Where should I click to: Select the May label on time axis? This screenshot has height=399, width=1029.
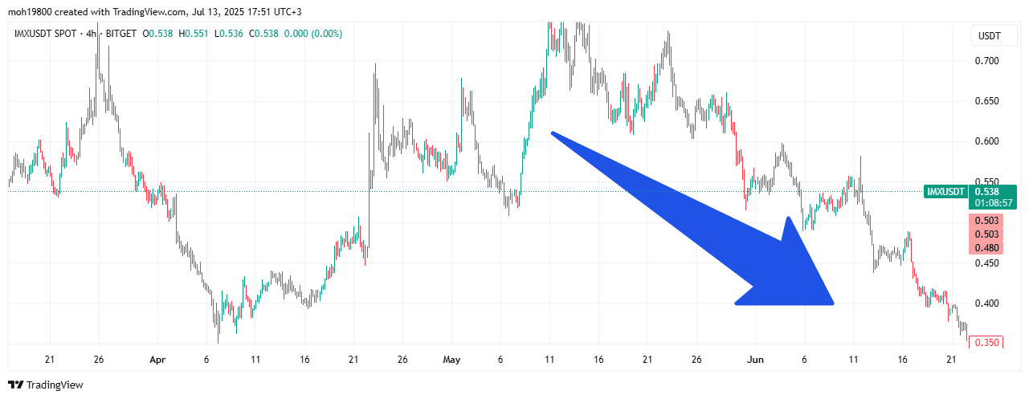coord(451,360)
